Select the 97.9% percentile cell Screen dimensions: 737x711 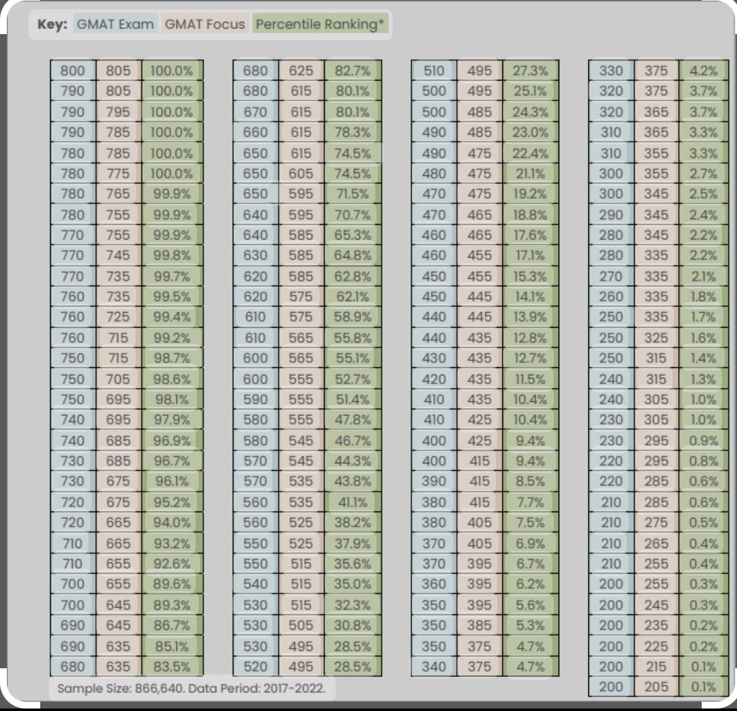tap(172, 420)
